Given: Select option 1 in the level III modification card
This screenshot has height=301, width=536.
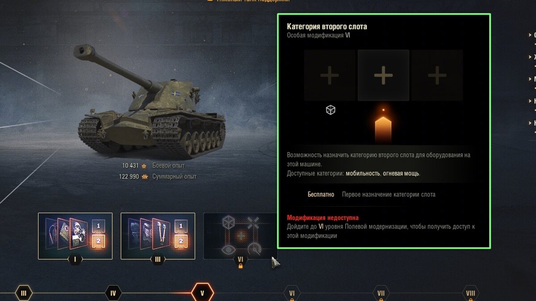Looking at the screenshot, I should (181, 226).
